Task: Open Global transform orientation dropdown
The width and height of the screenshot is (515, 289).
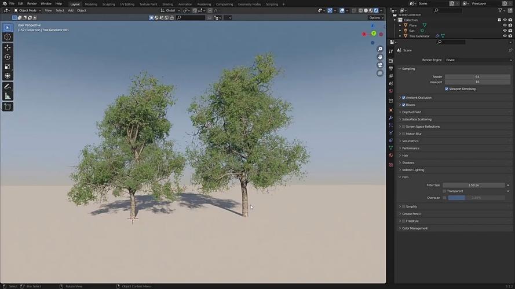Action: pos(170,10)
